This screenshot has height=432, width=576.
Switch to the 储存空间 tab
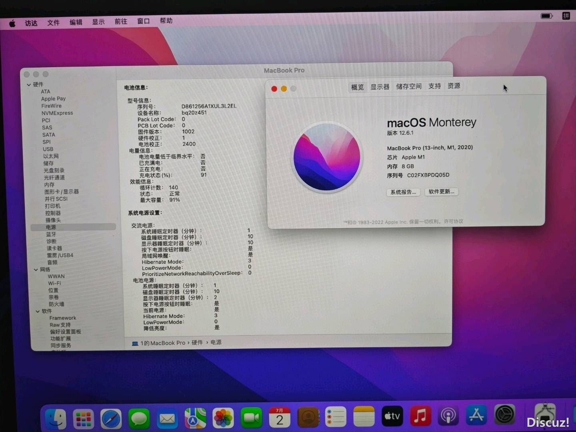pyautogui.click(x=409, y=86)
